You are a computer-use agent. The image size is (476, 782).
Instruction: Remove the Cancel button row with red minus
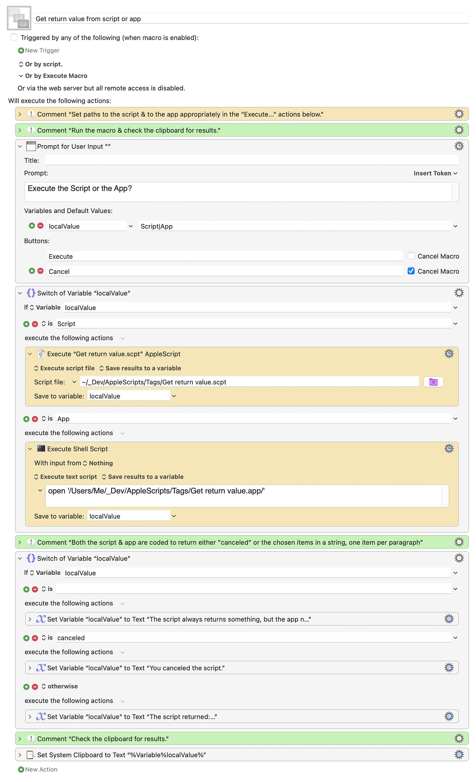click(40, 271)
